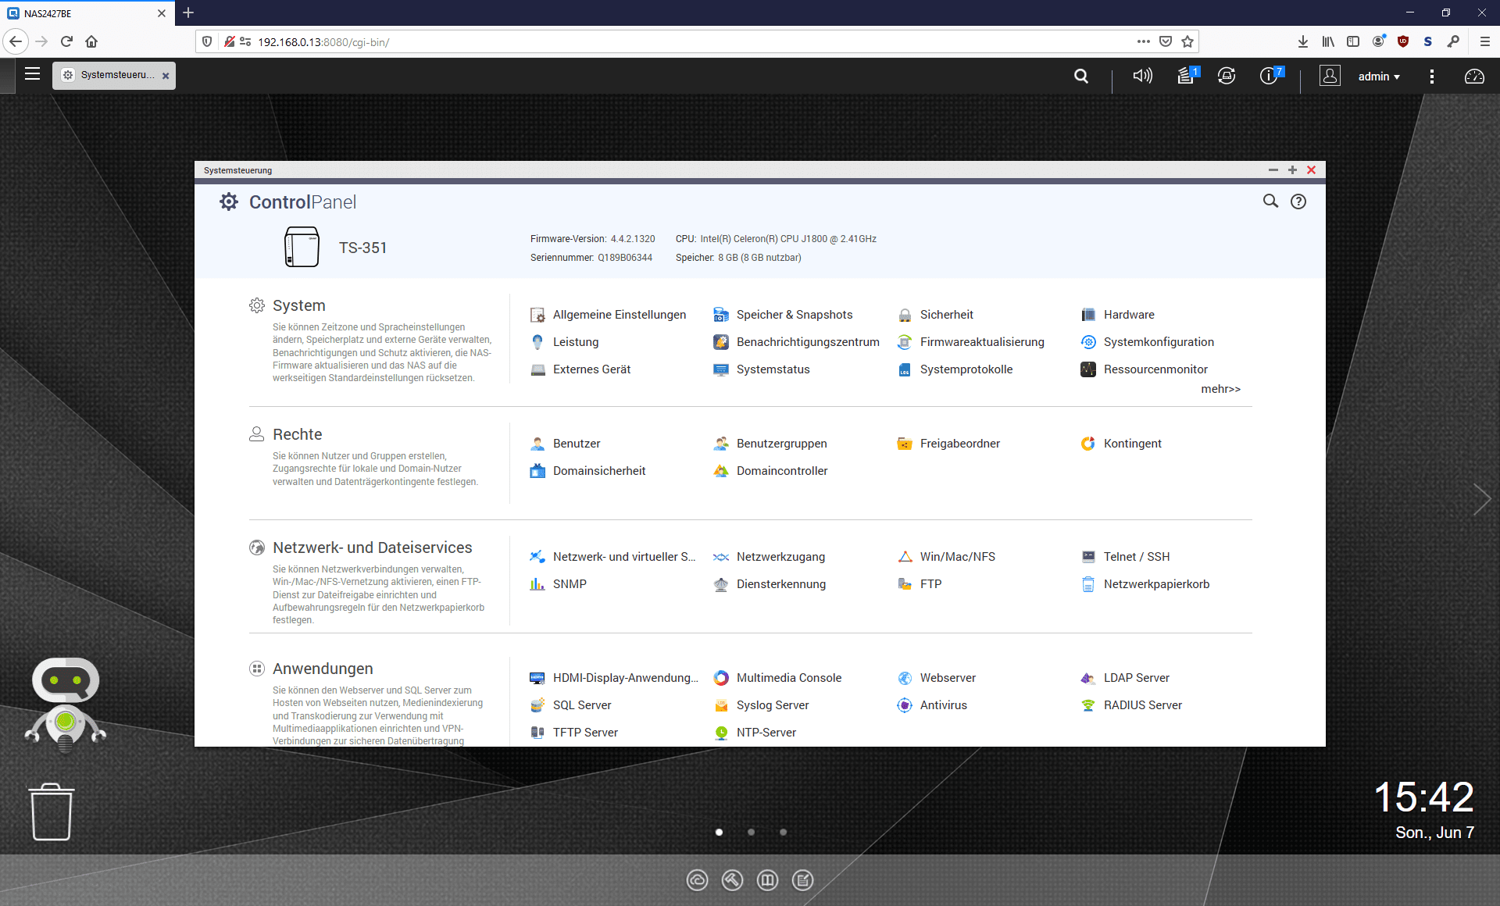This screenshot has width=1500, height=906.
Task: Open Ressourcenmonitor tool
Action: 1156,369
